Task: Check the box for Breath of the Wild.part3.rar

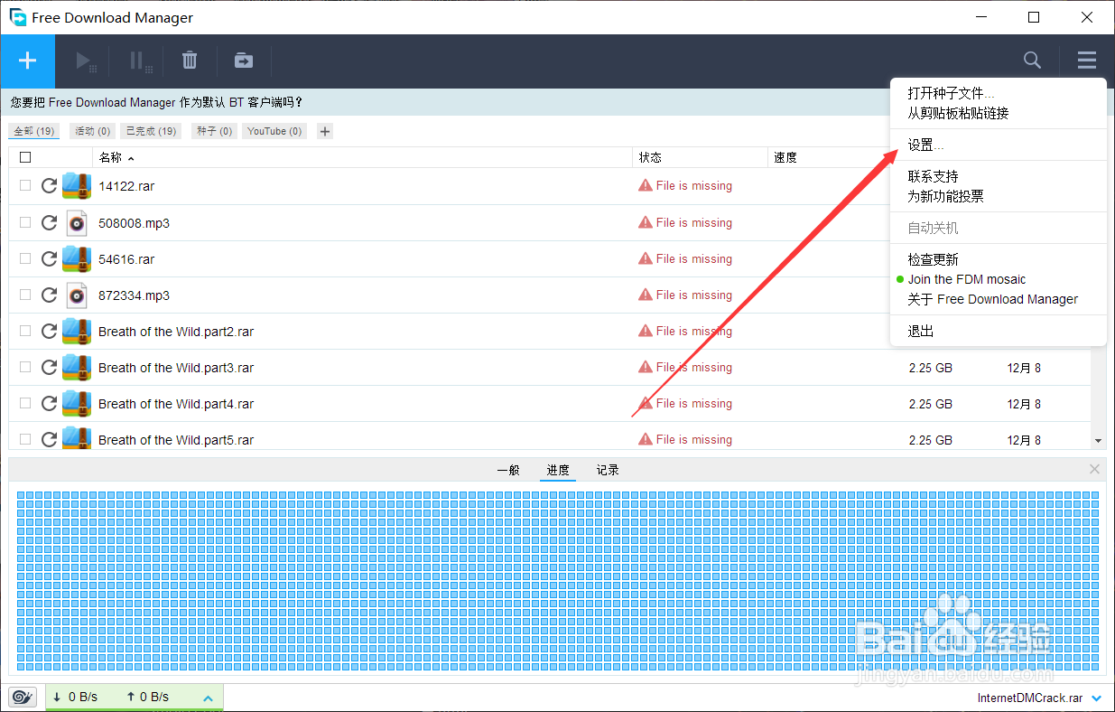Action: [x=25, y=367]
